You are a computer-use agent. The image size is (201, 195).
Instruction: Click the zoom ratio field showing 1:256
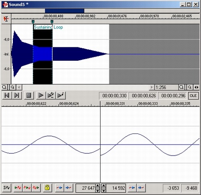tap(166, 87)
